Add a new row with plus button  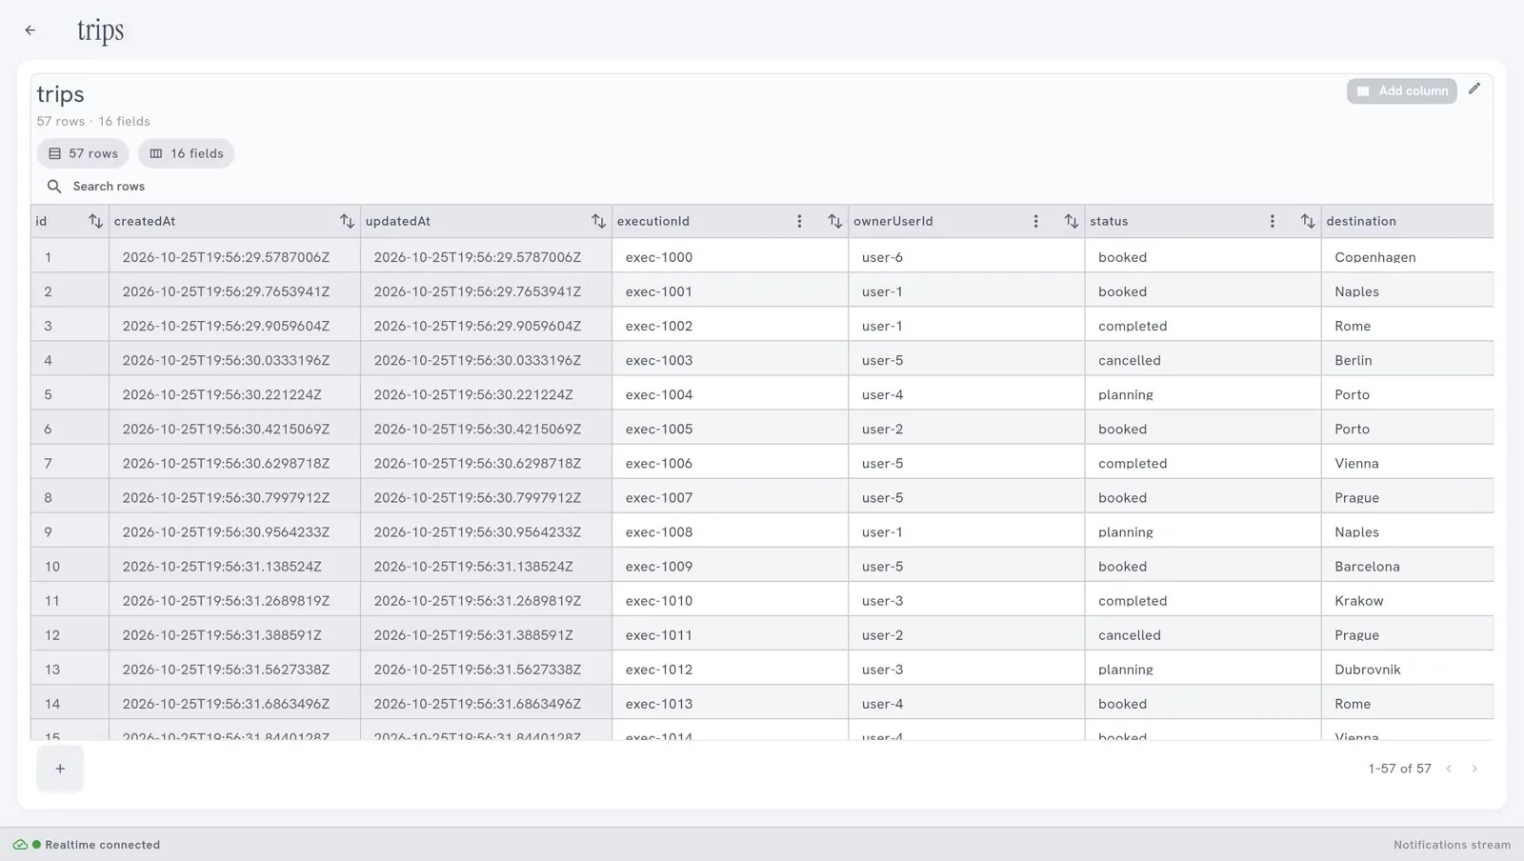[x=60, y=769]
